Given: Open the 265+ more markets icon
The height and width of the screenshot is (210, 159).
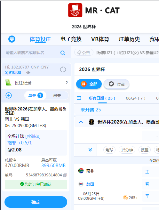Looking at the screenshot, I should (125, 198).
